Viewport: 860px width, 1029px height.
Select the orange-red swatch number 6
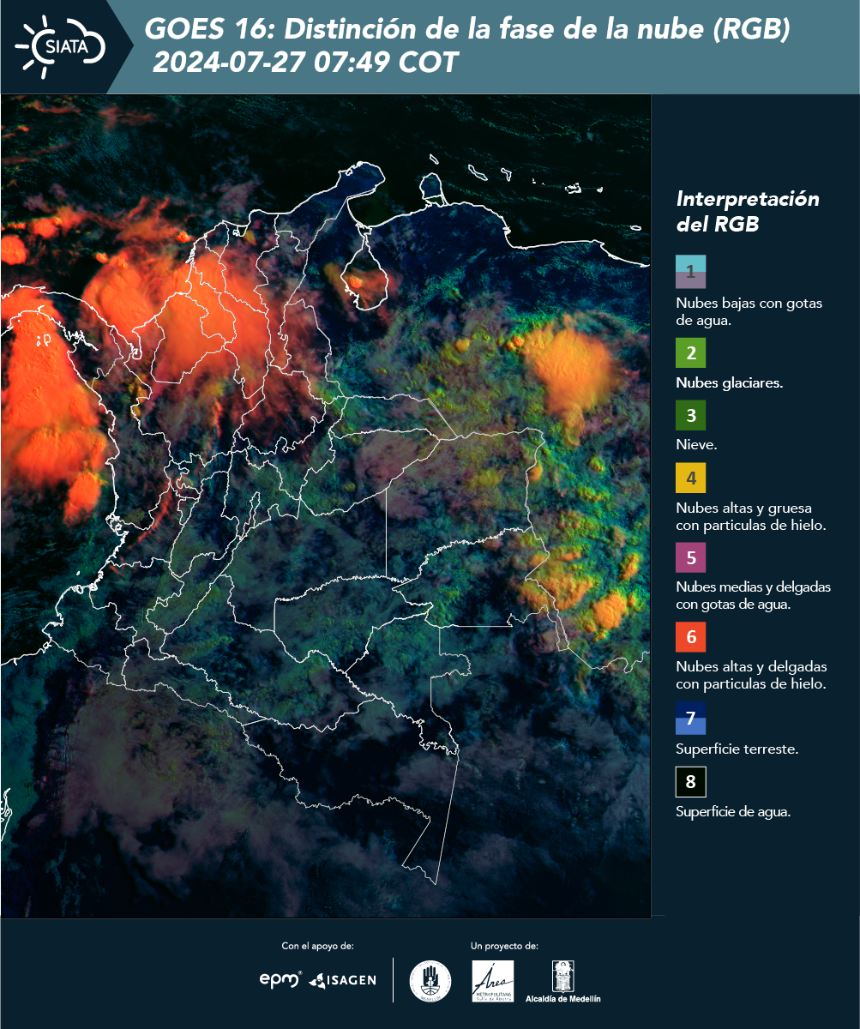tap(690, 637)
